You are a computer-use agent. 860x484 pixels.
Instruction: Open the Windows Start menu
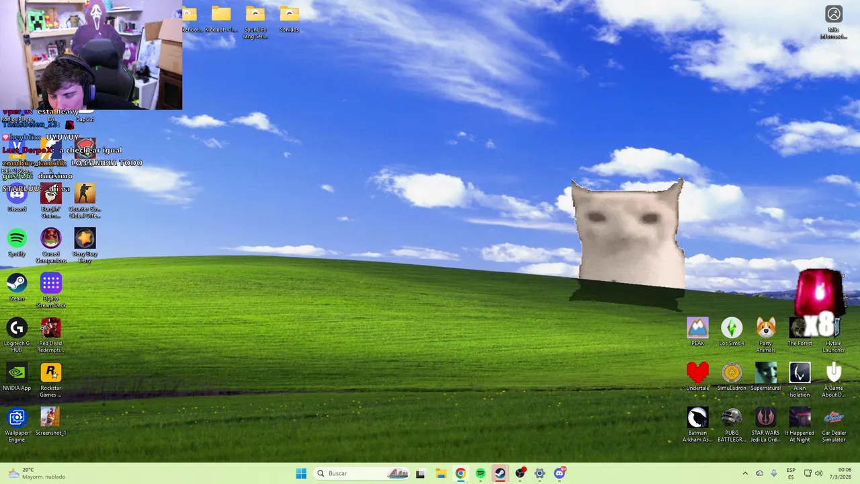pyautogui.click(x=301, y=473)
